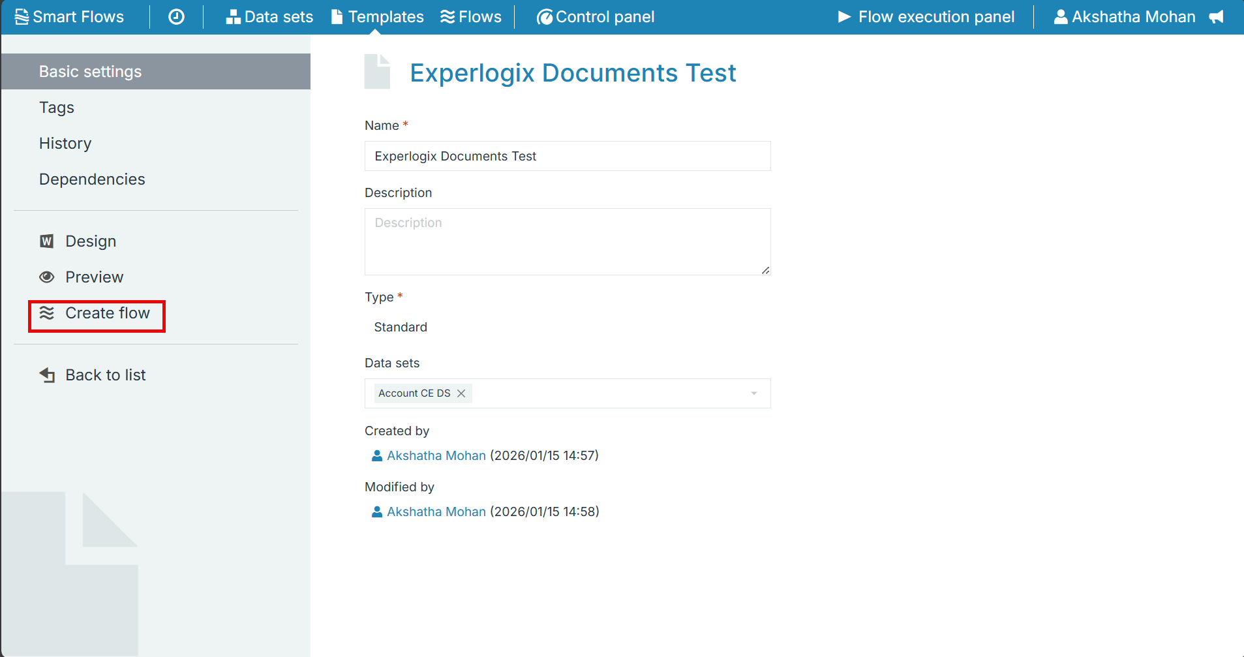The width and height of the screenshot is (1244, 657).
Task: Click the Standard type value
Action: 401,327
